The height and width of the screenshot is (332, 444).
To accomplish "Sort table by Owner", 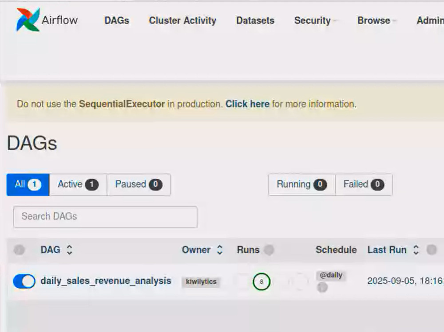I will point(202,250).
